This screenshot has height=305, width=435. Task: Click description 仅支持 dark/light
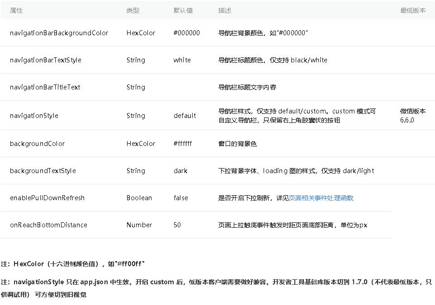(348, 171)
